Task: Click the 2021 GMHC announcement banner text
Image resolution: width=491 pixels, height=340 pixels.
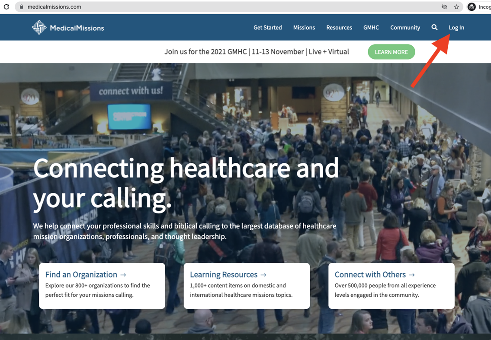Action: pos(257,52)
